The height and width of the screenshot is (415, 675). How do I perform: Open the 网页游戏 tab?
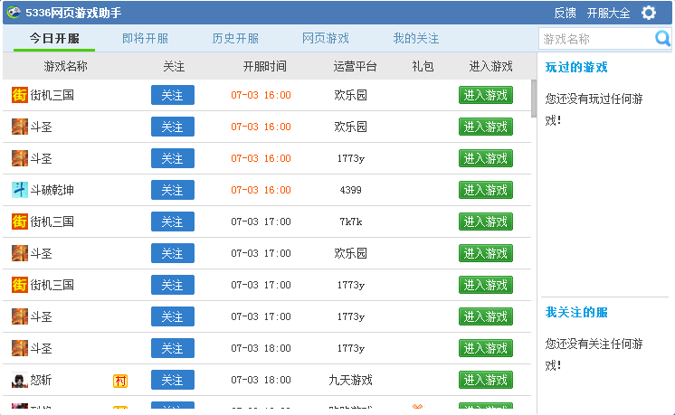326,38
